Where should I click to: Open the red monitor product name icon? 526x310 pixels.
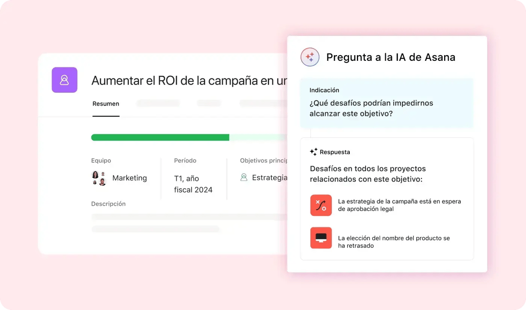pyautogui.click(x=321, y=238)
